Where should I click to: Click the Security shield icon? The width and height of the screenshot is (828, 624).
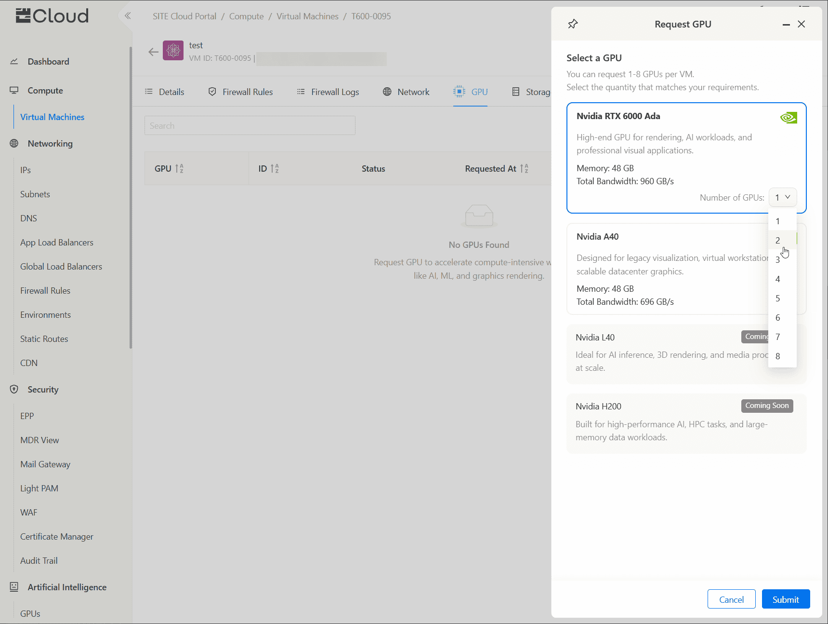14,390
